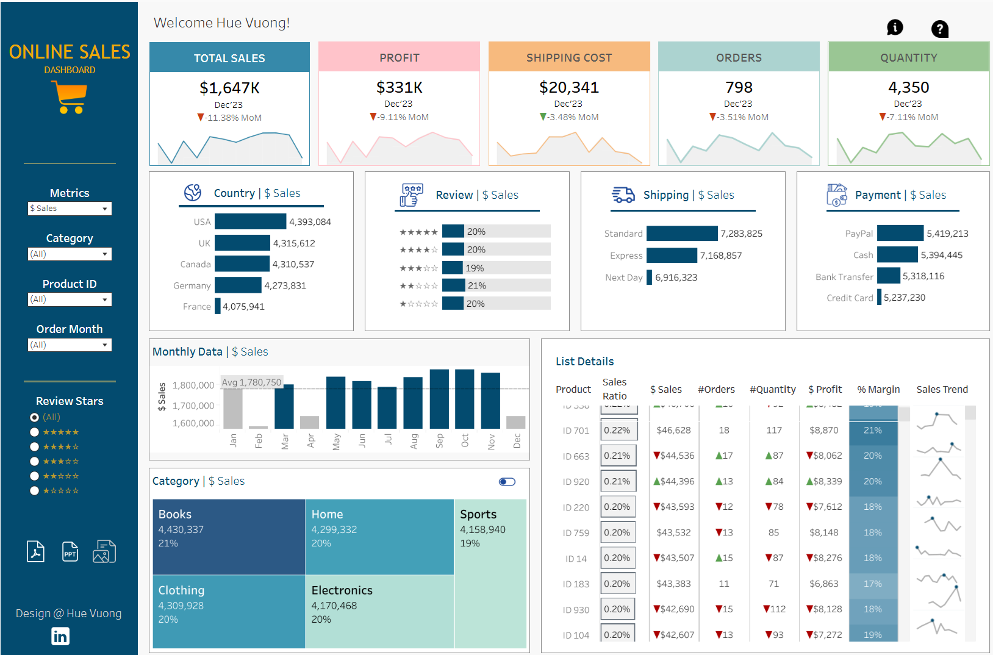The width and height of the screenshot is (993, 655).
Task: Sort by the $ Profit column header
Action: pos(825,389)
